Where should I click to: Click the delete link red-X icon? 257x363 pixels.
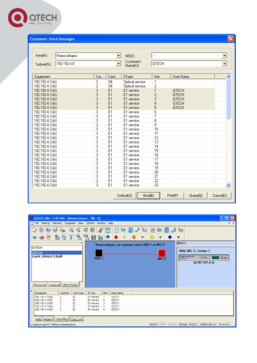click(x=174, y=230)
